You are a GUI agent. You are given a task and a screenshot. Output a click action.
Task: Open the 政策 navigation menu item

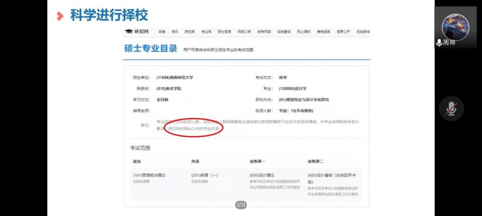(x=162, y=32)
